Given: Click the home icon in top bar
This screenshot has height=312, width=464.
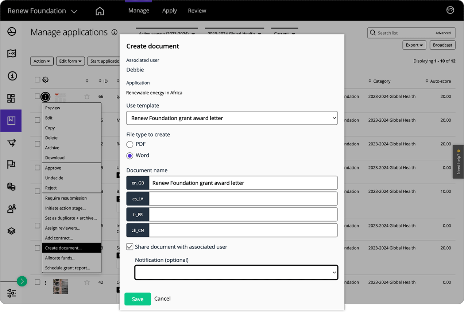Looking at the screenshot, I should point(100,11).
